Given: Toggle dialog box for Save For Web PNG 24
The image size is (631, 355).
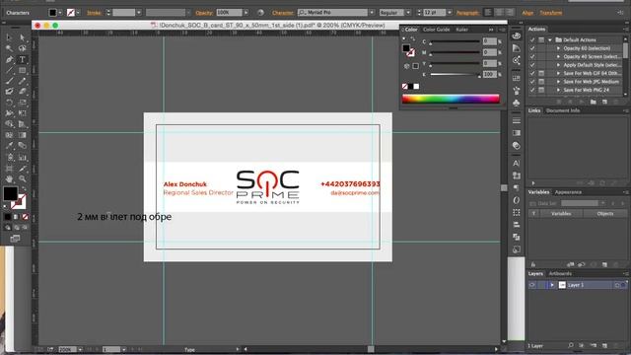Looking at the screenshot, I should point(541,90).
